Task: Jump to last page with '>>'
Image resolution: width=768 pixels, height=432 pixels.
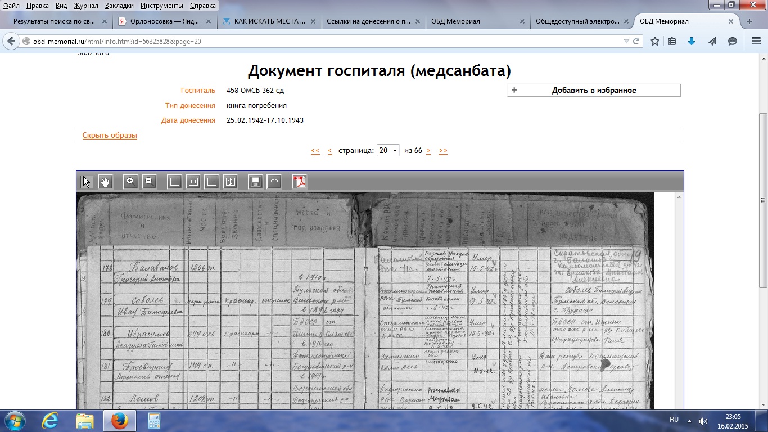Action: (x=443, y=151)
